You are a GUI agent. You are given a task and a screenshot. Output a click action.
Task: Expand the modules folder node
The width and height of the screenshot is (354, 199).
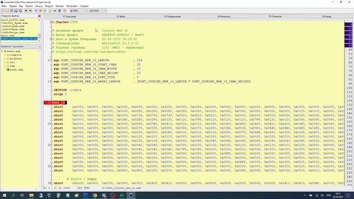(x=5, y=59)
